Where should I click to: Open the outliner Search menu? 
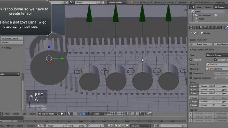[208, 7]
